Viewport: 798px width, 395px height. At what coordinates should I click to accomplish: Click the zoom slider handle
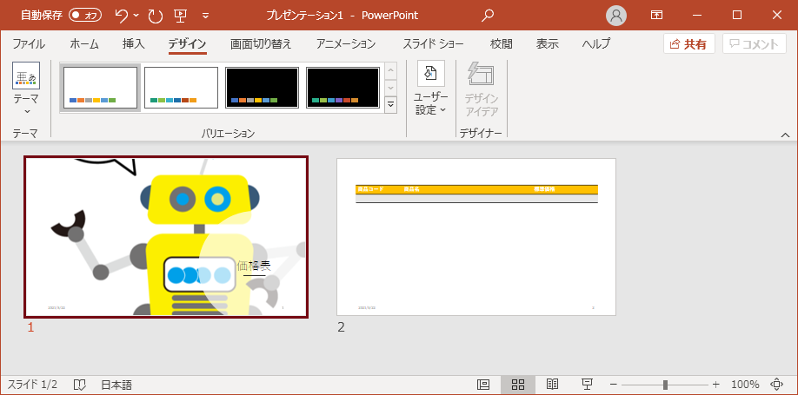click(x=665, y=385)
